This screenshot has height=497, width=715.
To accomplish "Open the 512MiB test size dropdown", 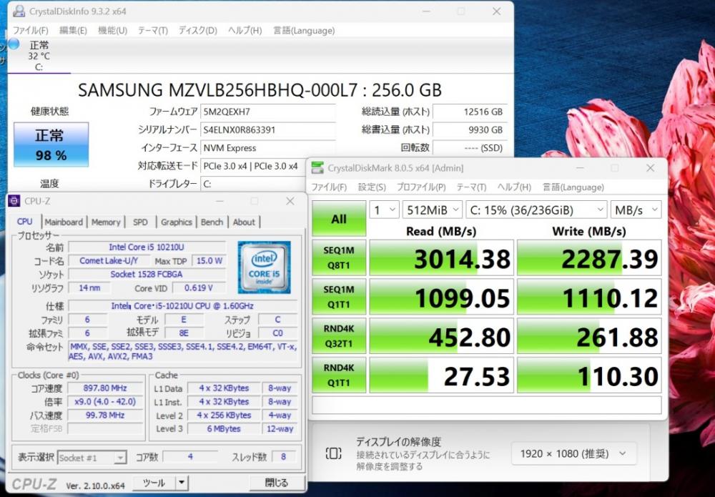I will coord(433,210).
